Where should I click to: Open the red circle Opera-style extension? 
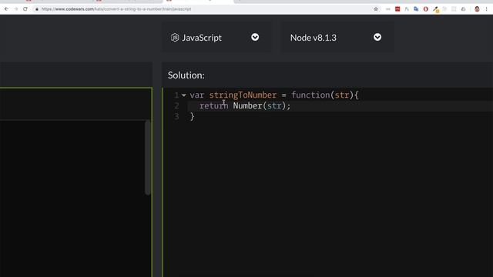pos(426,9)
